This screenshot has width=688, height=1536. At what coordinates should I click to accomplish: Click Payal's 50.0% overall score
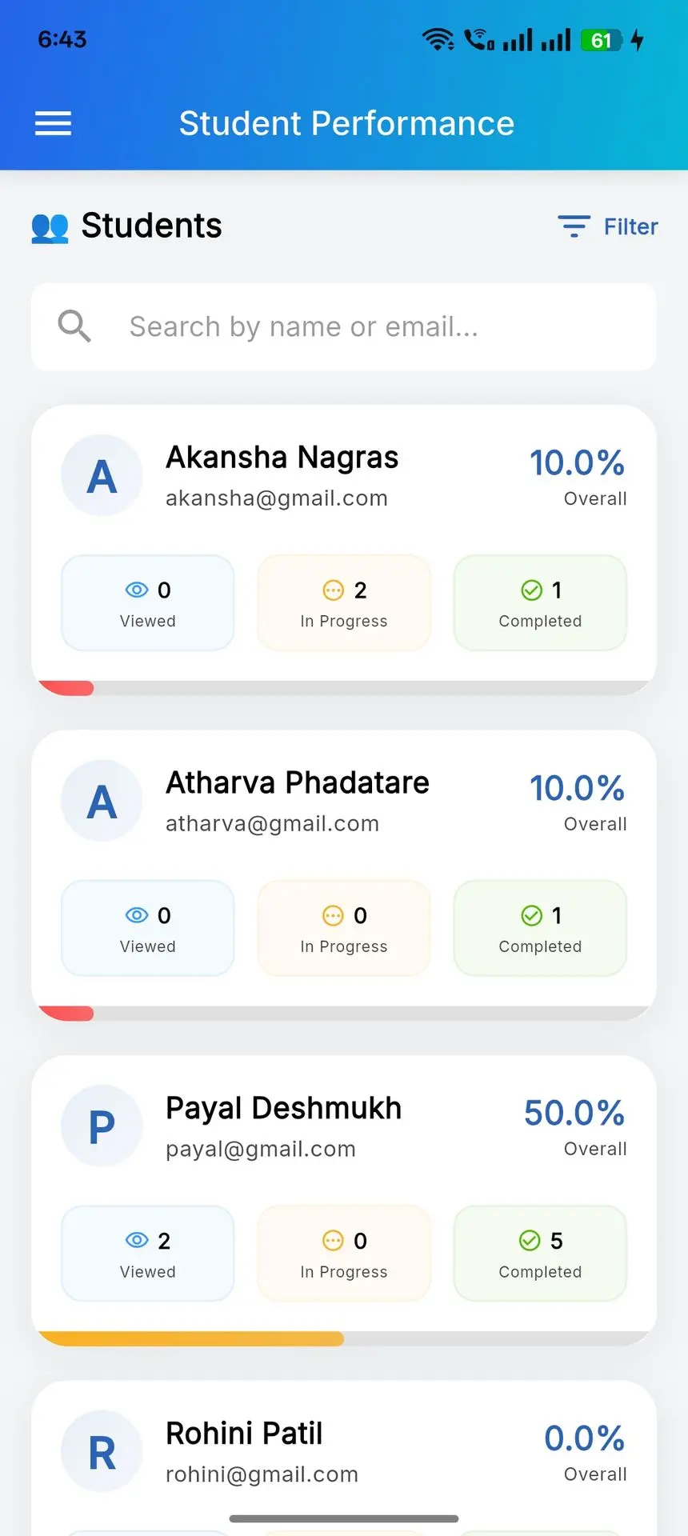[x=574, y=1113]
